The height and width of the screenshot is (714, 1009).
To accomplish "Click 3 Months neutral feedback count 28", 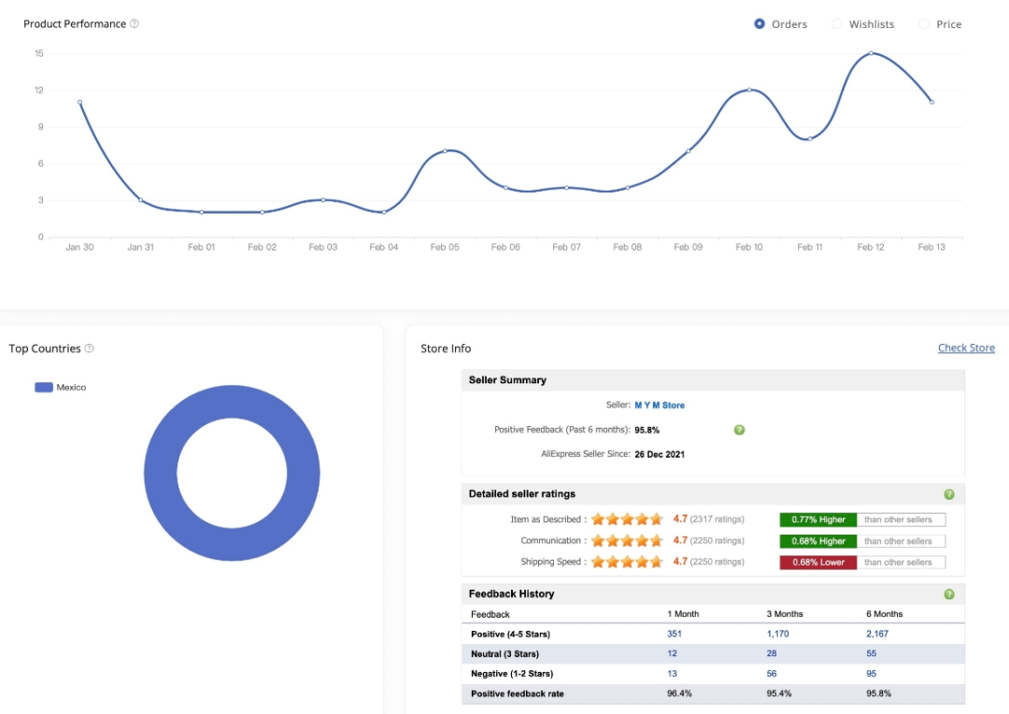I will click(774, 654).
